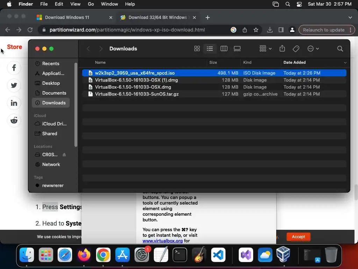Sort files by Name column
The image size is (358, 269).
point(100,62)
